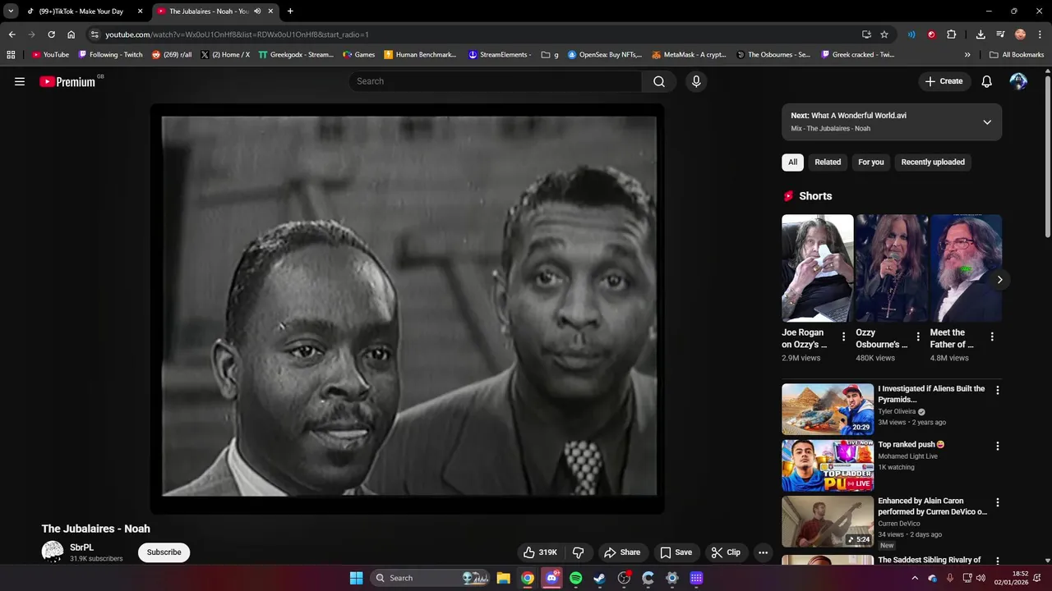Open File Explorer from the taskbar

(504, 578)
